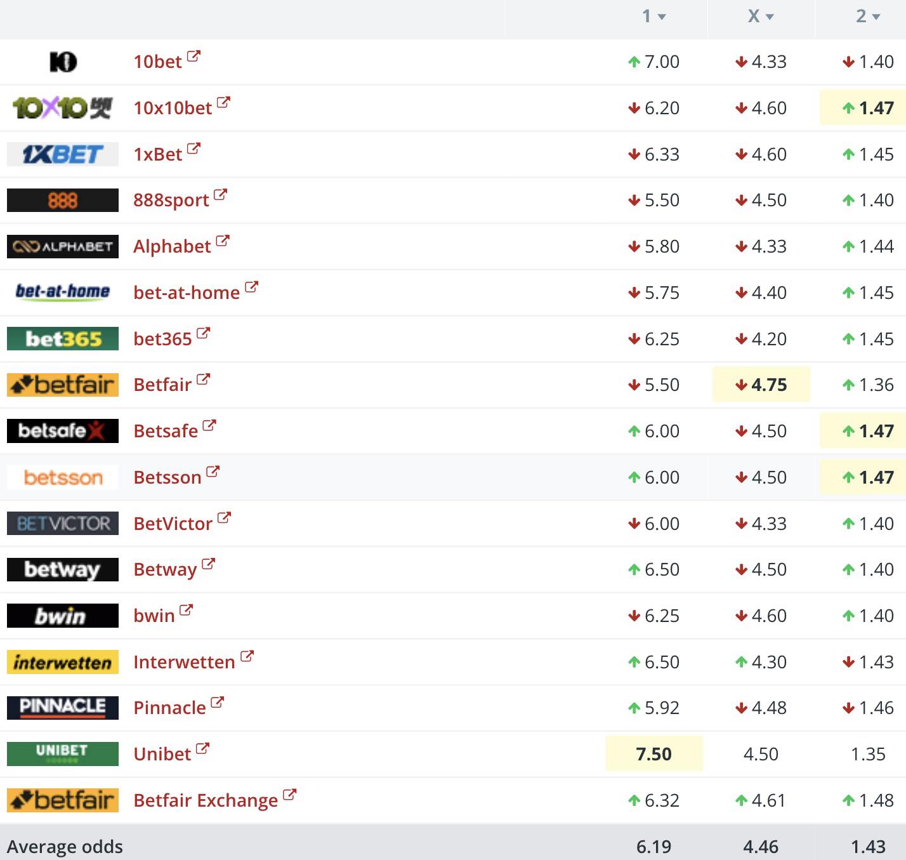The height and width of the screenshot is (860, 906).
Task: Click the external link icon beside Betfair Exchange
Action: 289,795
